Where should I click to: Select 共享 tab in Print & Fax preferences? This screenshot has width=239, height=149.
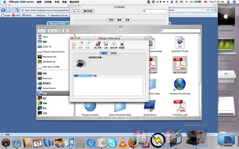point(127,20)
